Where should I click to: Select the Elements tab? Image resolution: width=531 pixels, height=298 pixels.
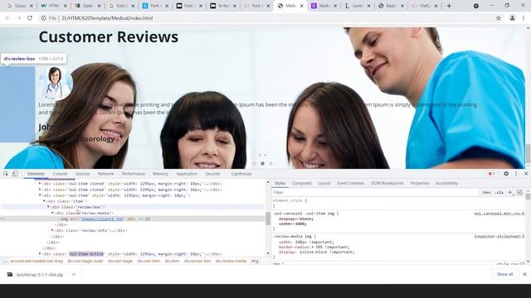click(37, 174)
